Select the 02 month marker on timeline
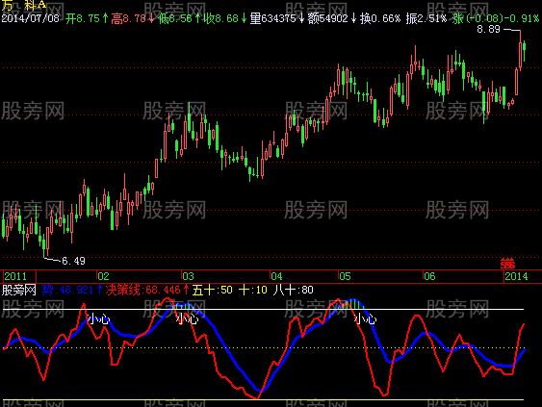Viewport: 542px width, 407px height. [103, 276]
